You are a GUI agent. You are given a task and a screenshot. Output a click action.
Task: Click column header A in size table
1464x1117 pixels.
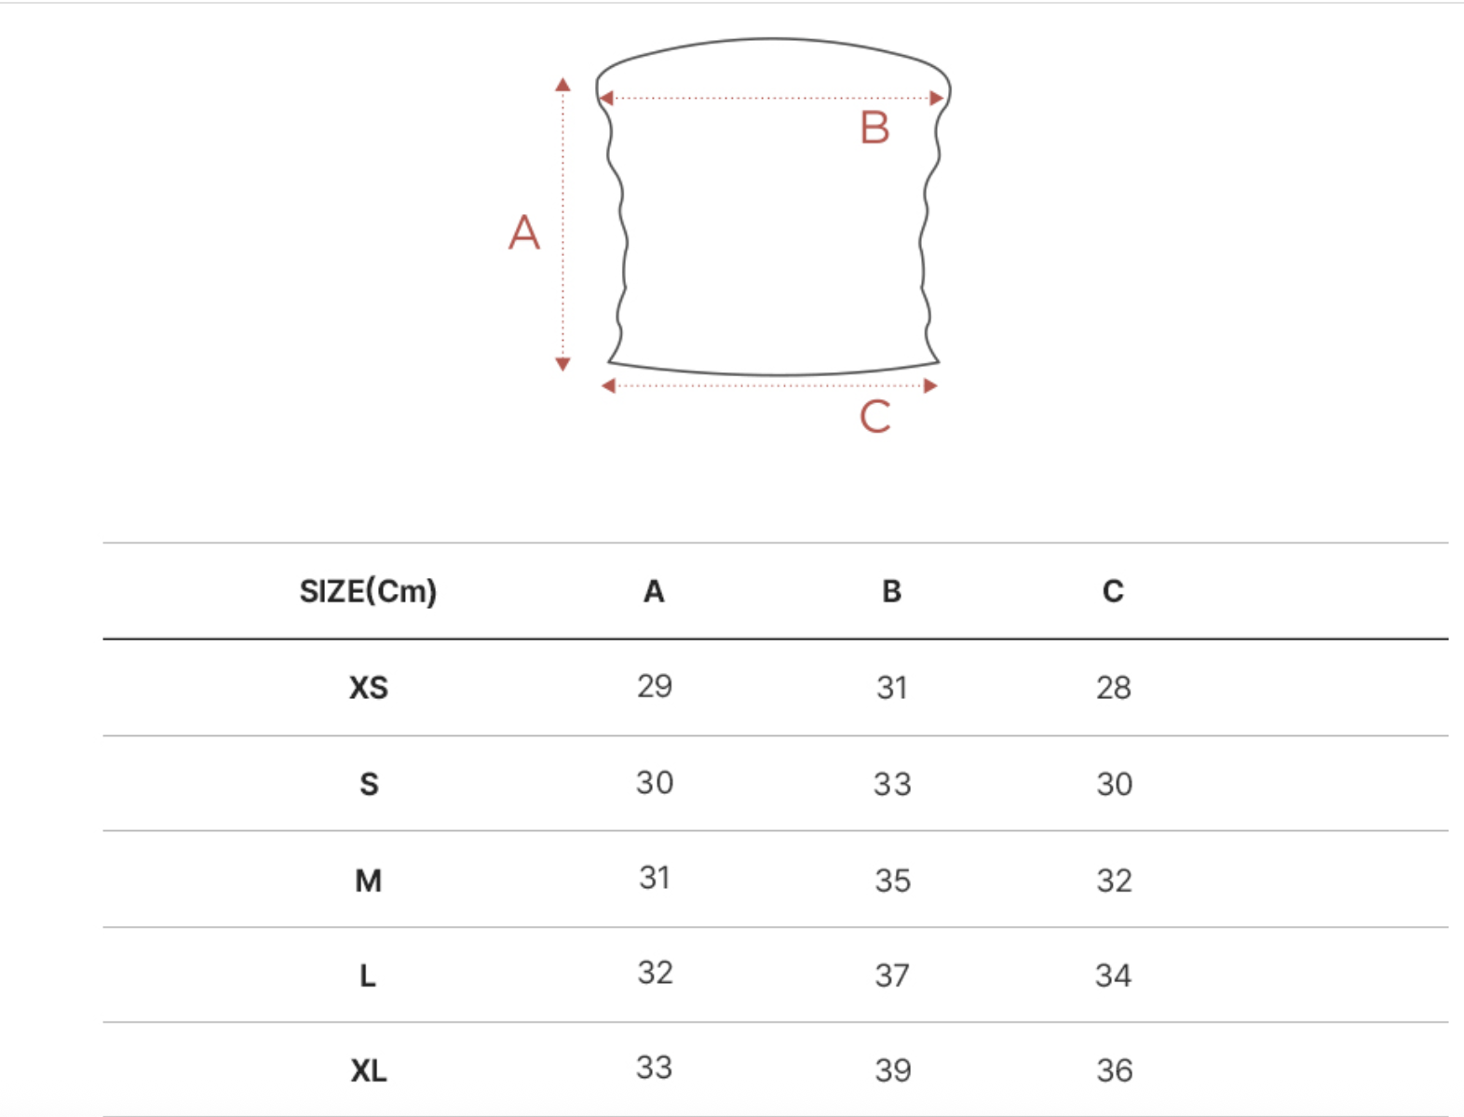click(x=654, y=591)
